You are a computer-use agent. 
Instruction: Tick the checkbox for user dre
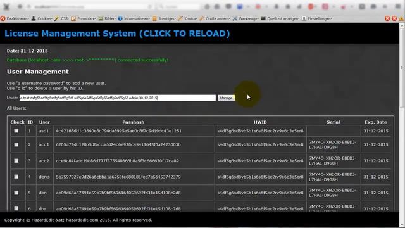pos(16,208)
